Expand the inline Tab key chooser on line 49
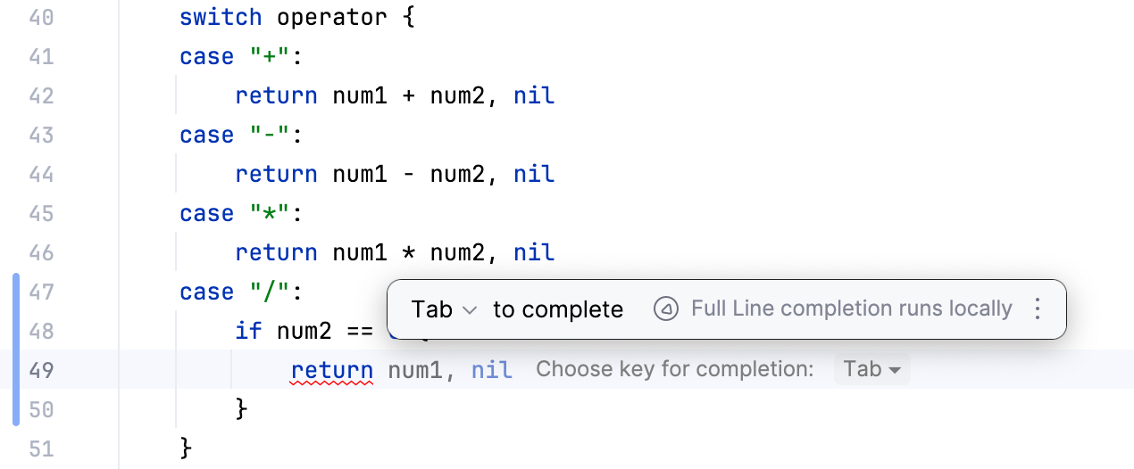The image size is (1134, 469). [871, 369]
